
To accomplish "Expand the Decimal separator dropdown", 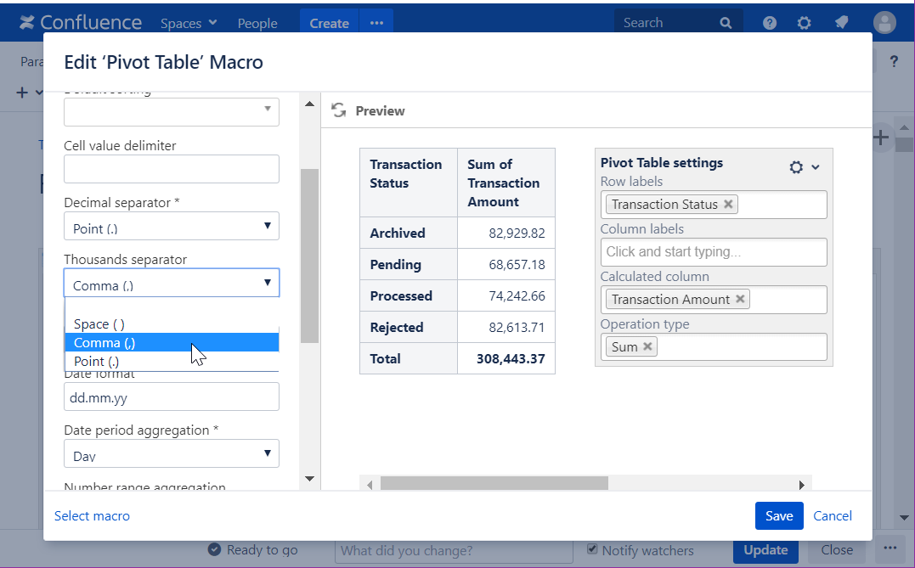I will pos(172,226).
